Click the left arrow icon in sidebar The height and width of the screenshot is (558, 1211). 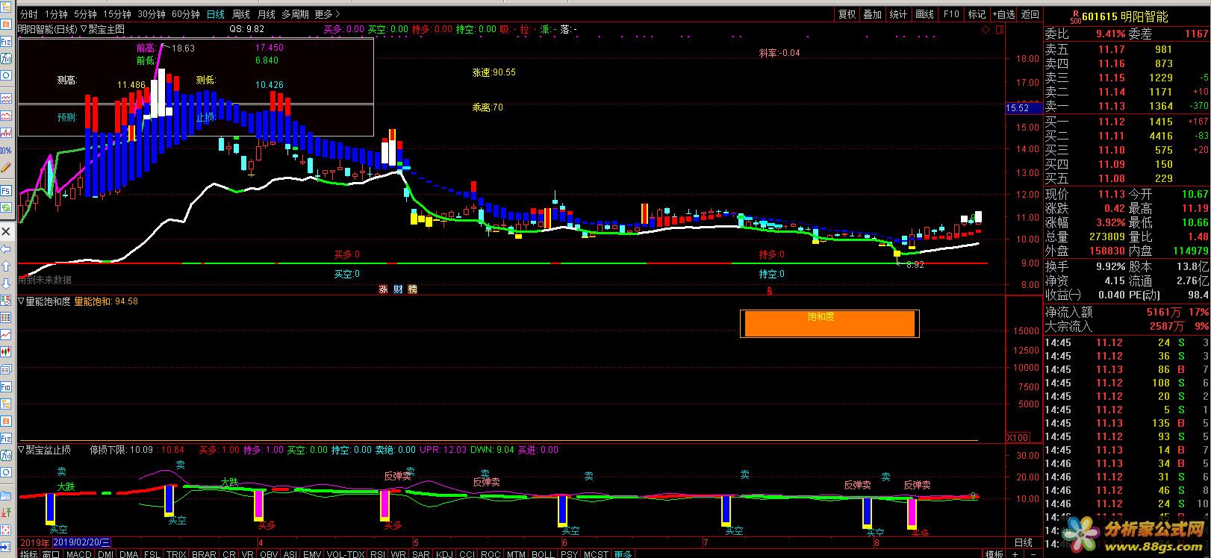pos(6,249)
